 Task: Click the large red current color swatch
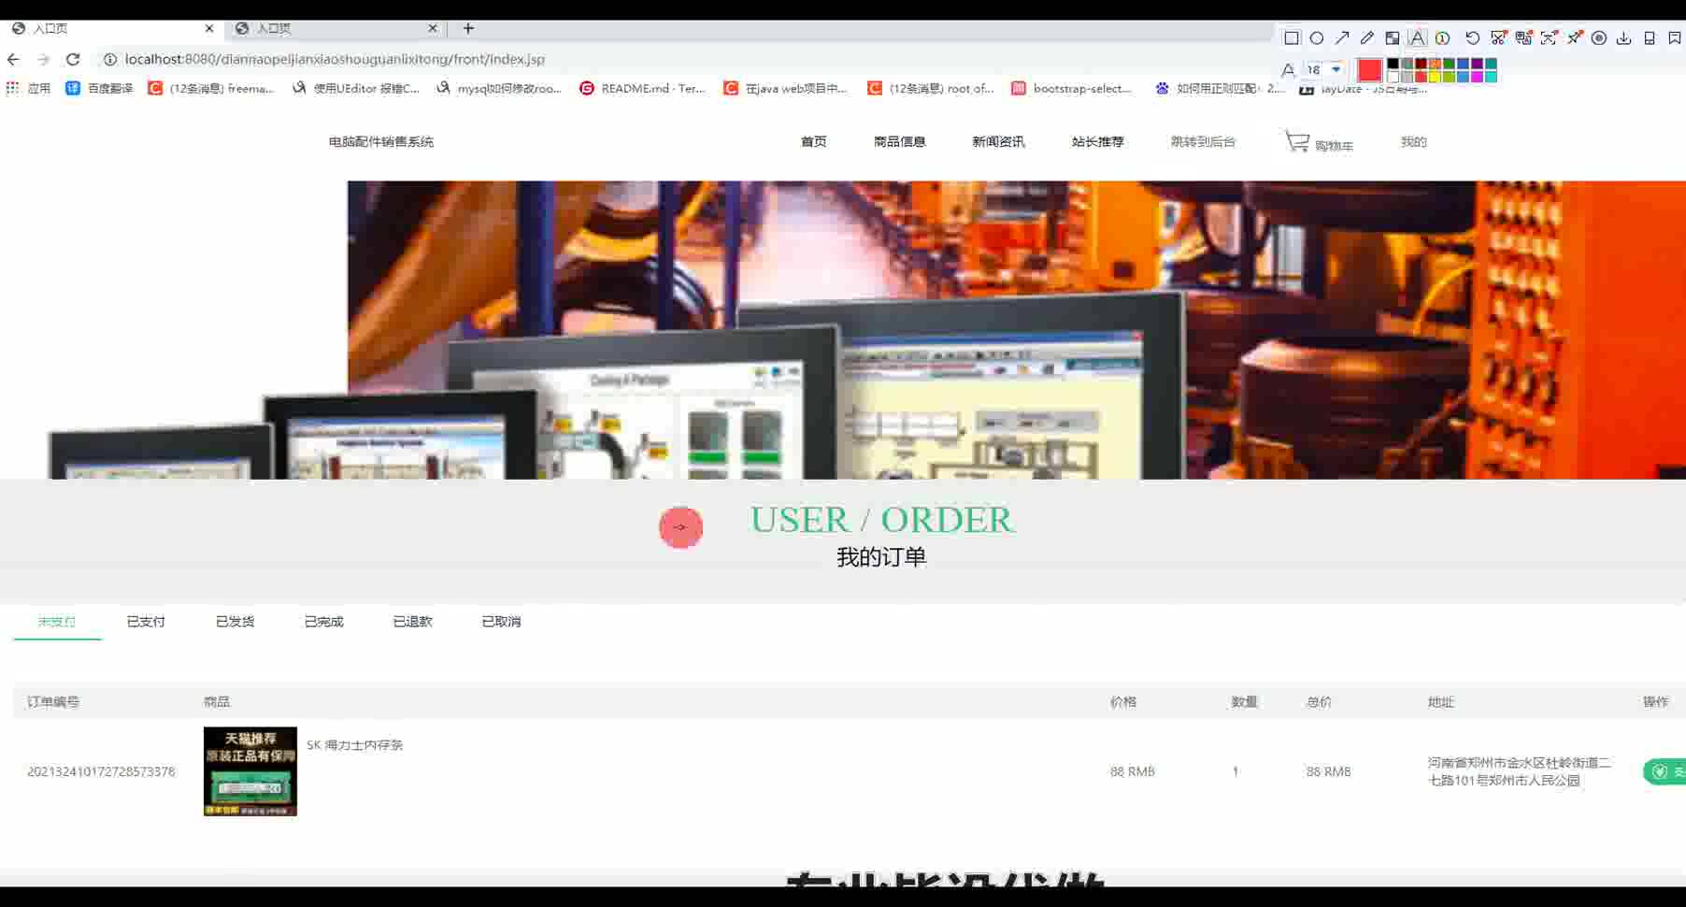click(x=1370, y=70)
